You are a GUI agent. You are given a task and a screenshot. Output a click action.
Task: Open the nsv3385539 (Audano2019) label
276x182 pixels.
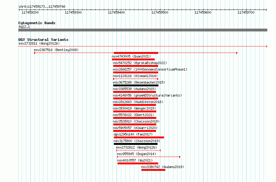135,89
